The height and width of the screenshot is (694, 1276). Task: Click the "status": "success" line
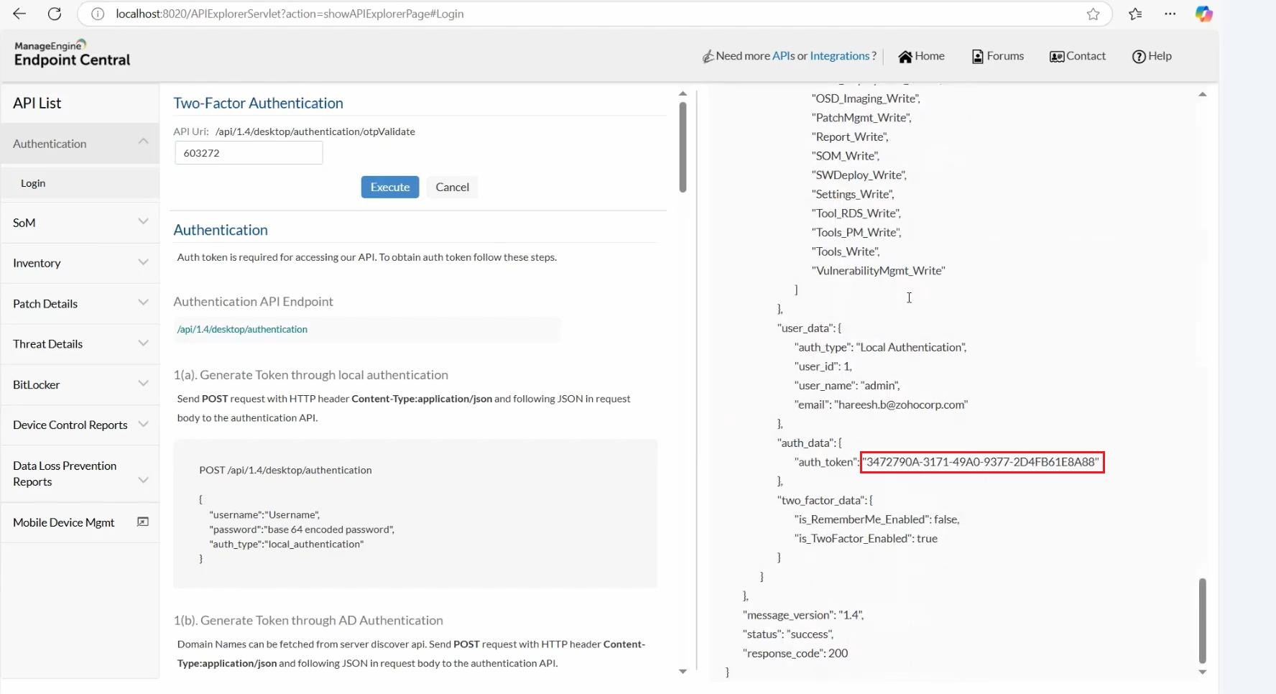coord(788,634)
